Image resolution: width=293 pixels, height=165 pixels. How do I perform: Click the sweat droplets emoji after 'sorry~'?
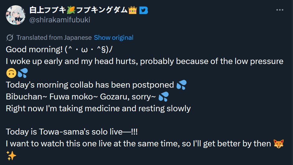click(x=163, y=97)
